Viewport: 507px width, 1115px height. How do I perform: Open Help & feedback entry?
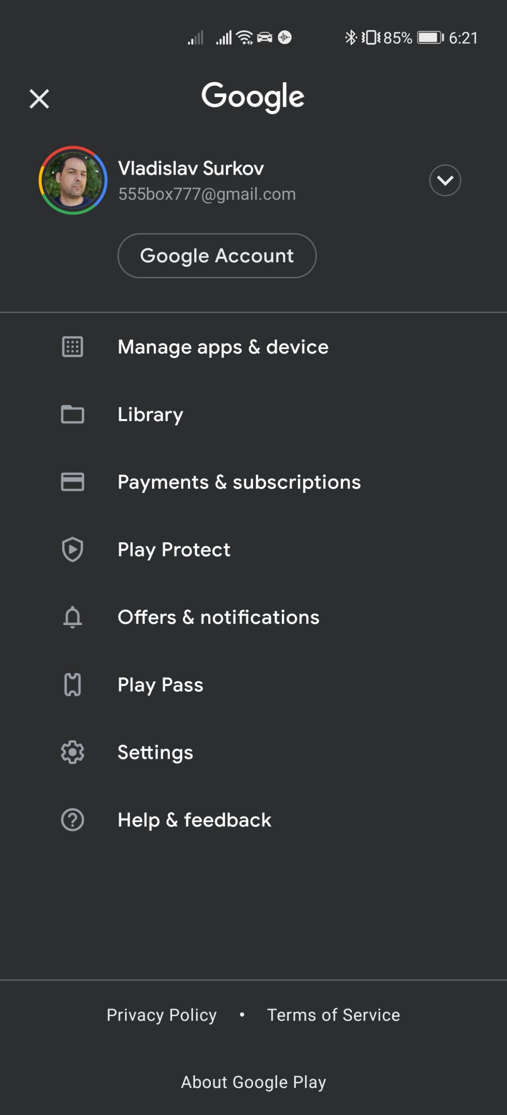(253, 820)
